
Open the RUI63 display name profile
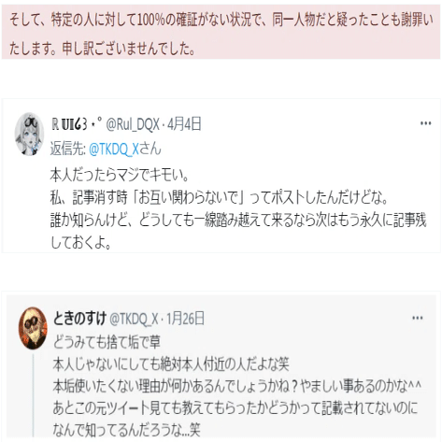[77, 124]
